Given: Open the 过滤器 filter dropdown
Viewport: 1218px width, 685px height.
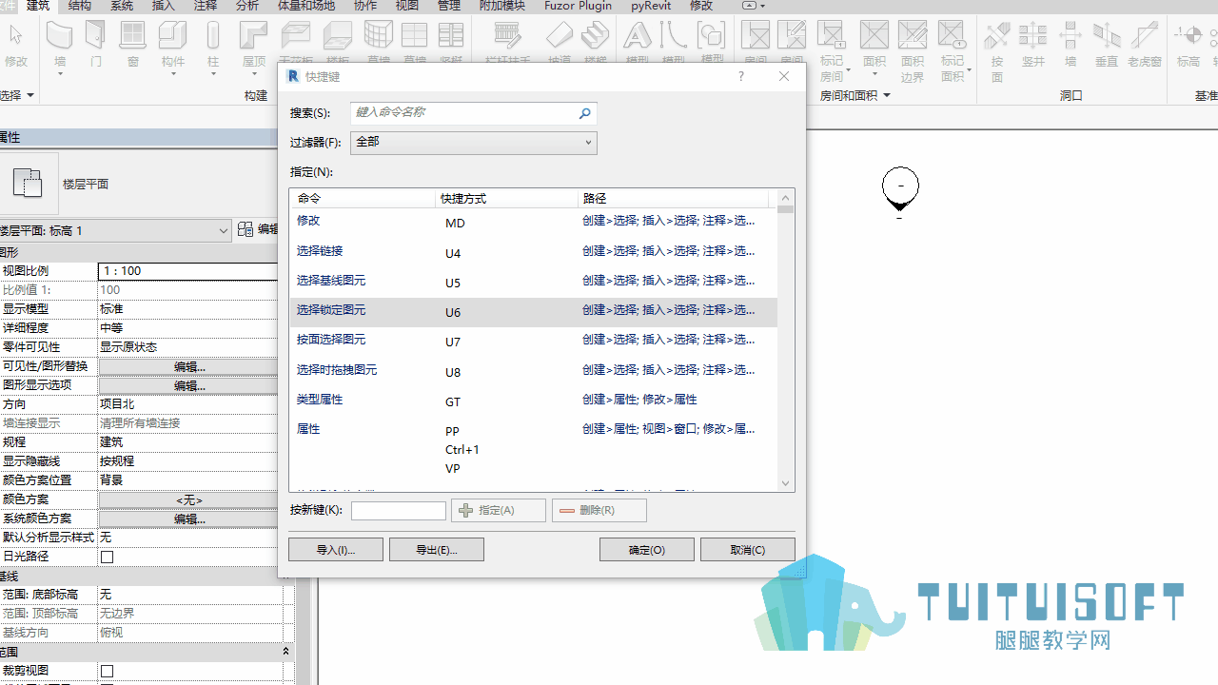Looking at the screenshot, I should (x=473, y=143).
